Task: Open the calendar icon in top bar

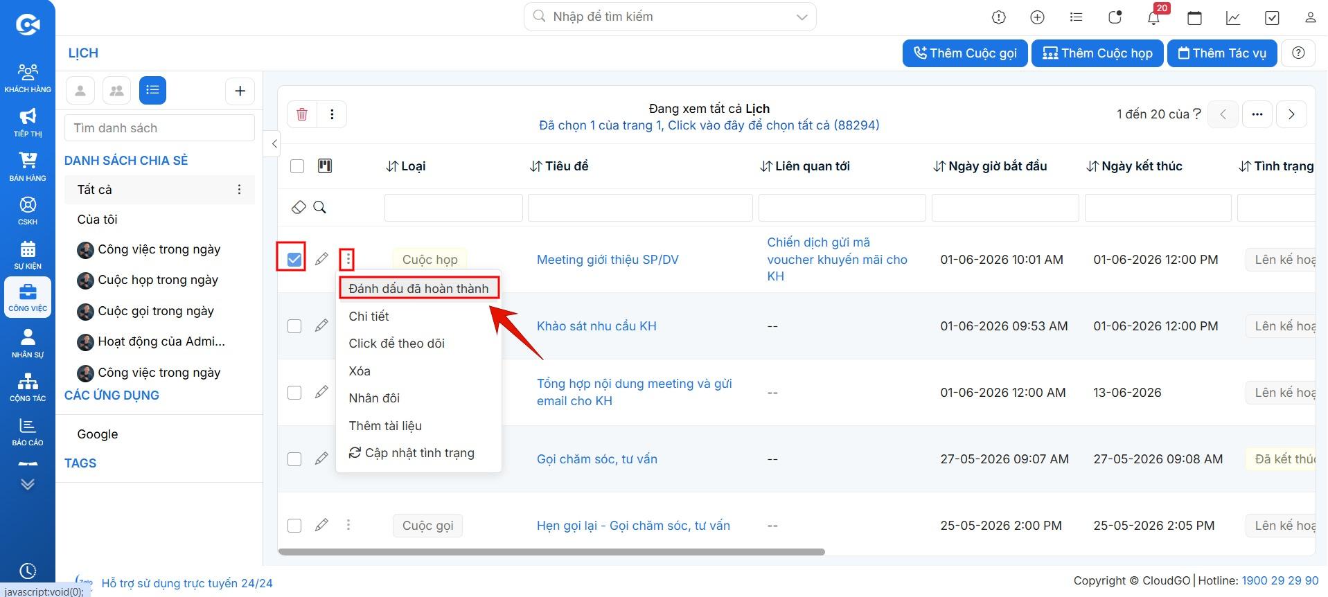Action: point(1194,17)
